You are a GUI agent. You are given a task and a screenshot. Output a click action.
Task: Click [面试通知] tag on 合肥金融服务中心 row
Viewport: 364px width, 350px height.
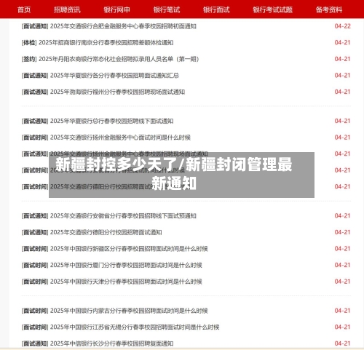35,26
